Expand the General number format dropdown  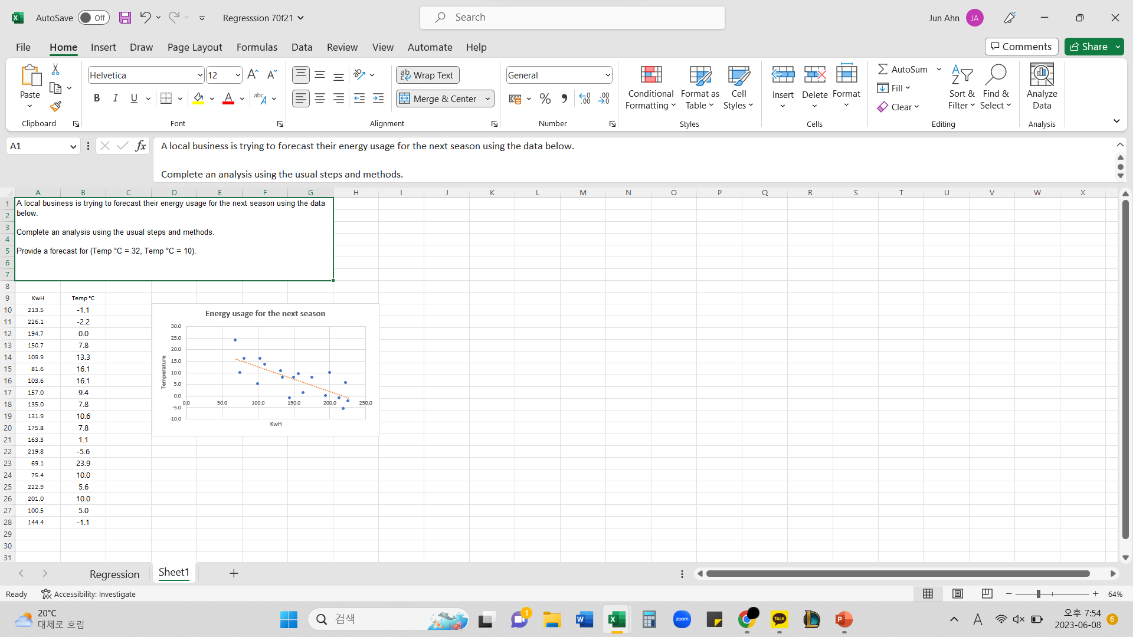[607, 75]
